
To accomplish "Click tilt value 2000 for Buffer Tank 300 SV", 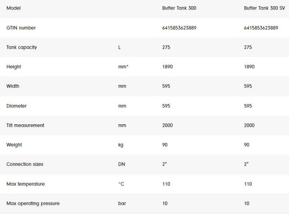I will [x=249, y=125].
